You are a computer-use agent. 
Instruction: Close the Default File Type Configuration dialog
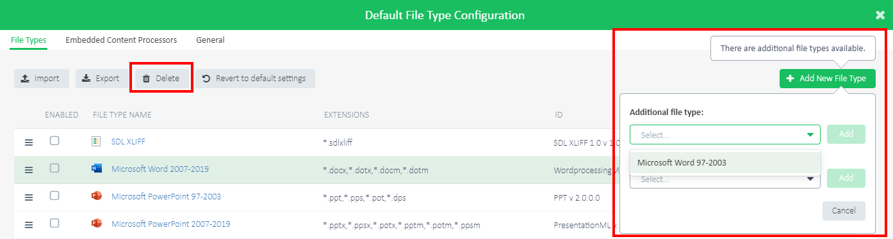[x=880, y=15]
